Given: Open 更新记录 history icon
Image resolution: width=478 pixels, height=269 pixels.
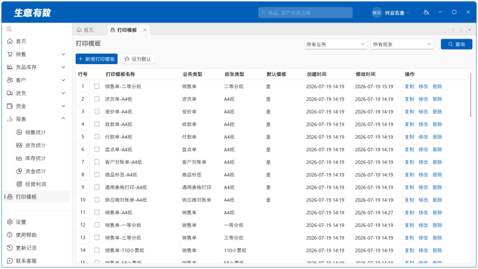Looking at the screenshot, I should 10,248.
